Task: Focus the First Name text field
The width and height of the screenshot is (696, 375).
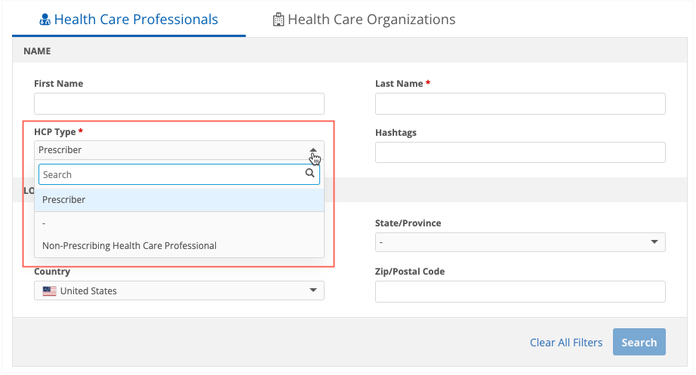Action: click(179, 103)
